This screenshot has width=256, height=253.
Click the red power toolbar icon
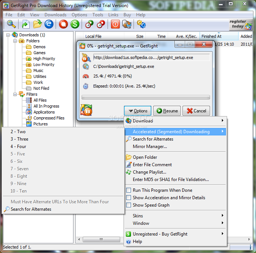click(x=115, y=24)
